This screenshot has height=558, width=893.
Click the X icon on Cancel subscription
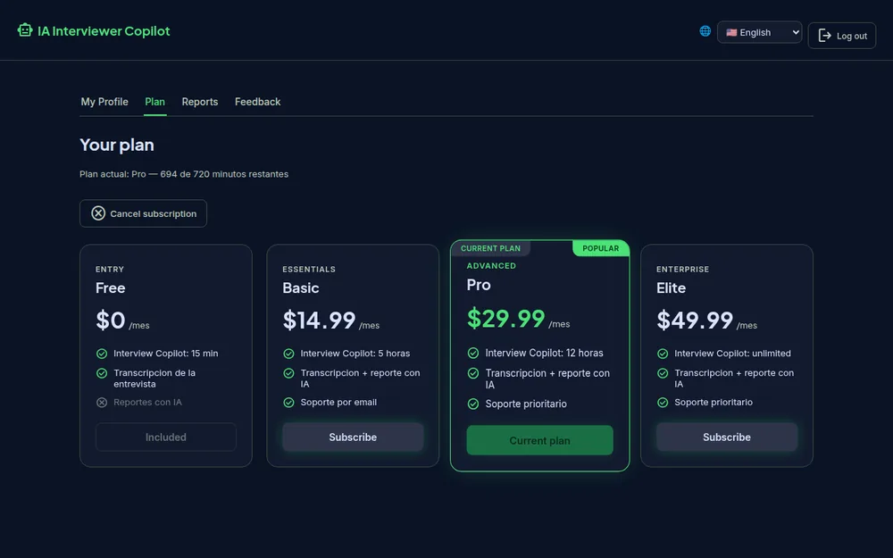[98, 213]
